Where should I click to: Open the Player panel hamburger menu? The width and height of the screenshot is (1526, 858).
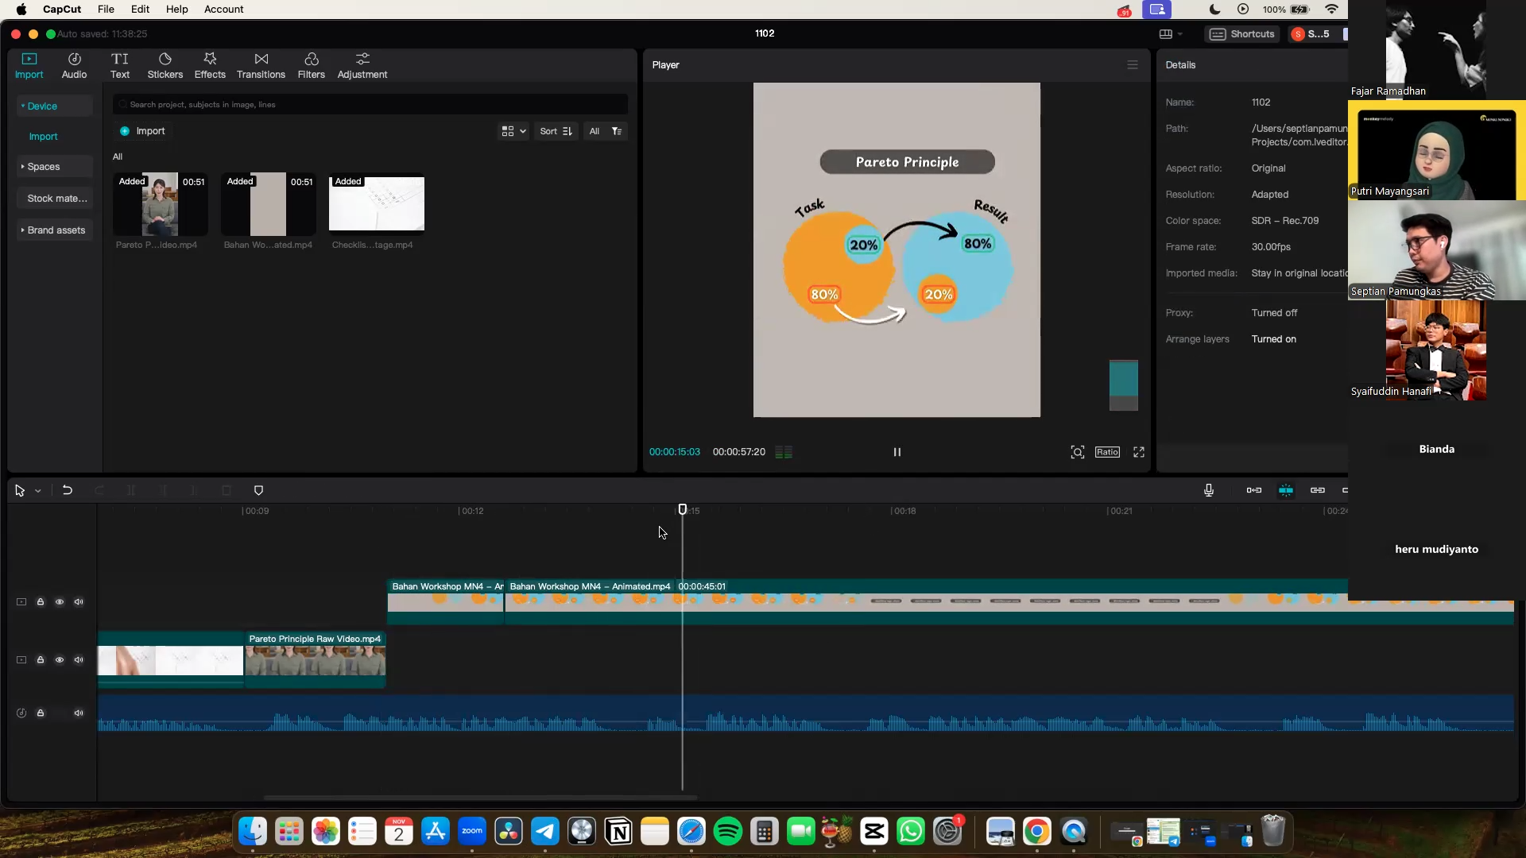coord(1133,65)
